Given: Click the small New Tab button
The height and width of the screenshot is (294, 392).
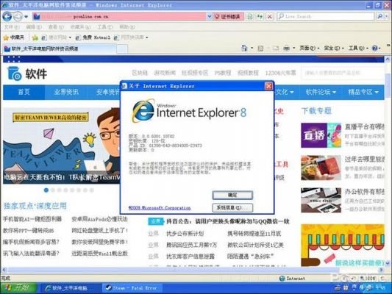Looking at the screenshot, I should pos(122,49).
